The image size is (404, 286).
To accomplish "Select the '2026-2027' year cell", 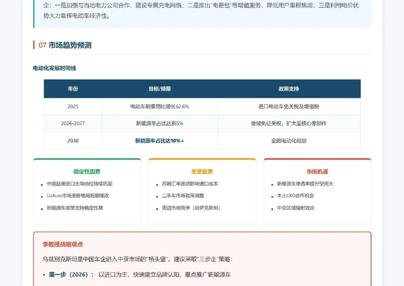I will [x=73, y=123].
